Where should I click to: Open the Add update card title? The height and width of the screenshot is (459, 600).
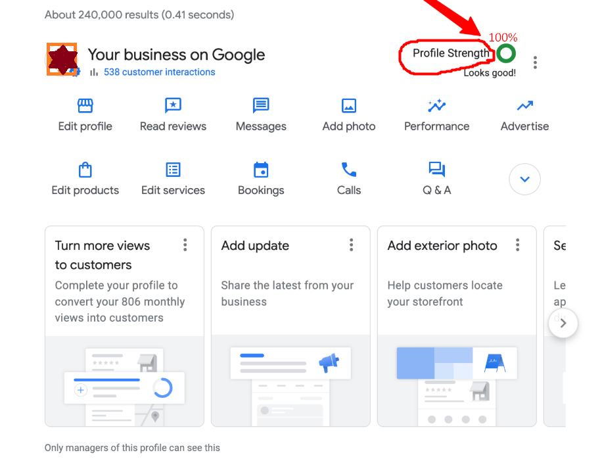[x=255, y=245]
